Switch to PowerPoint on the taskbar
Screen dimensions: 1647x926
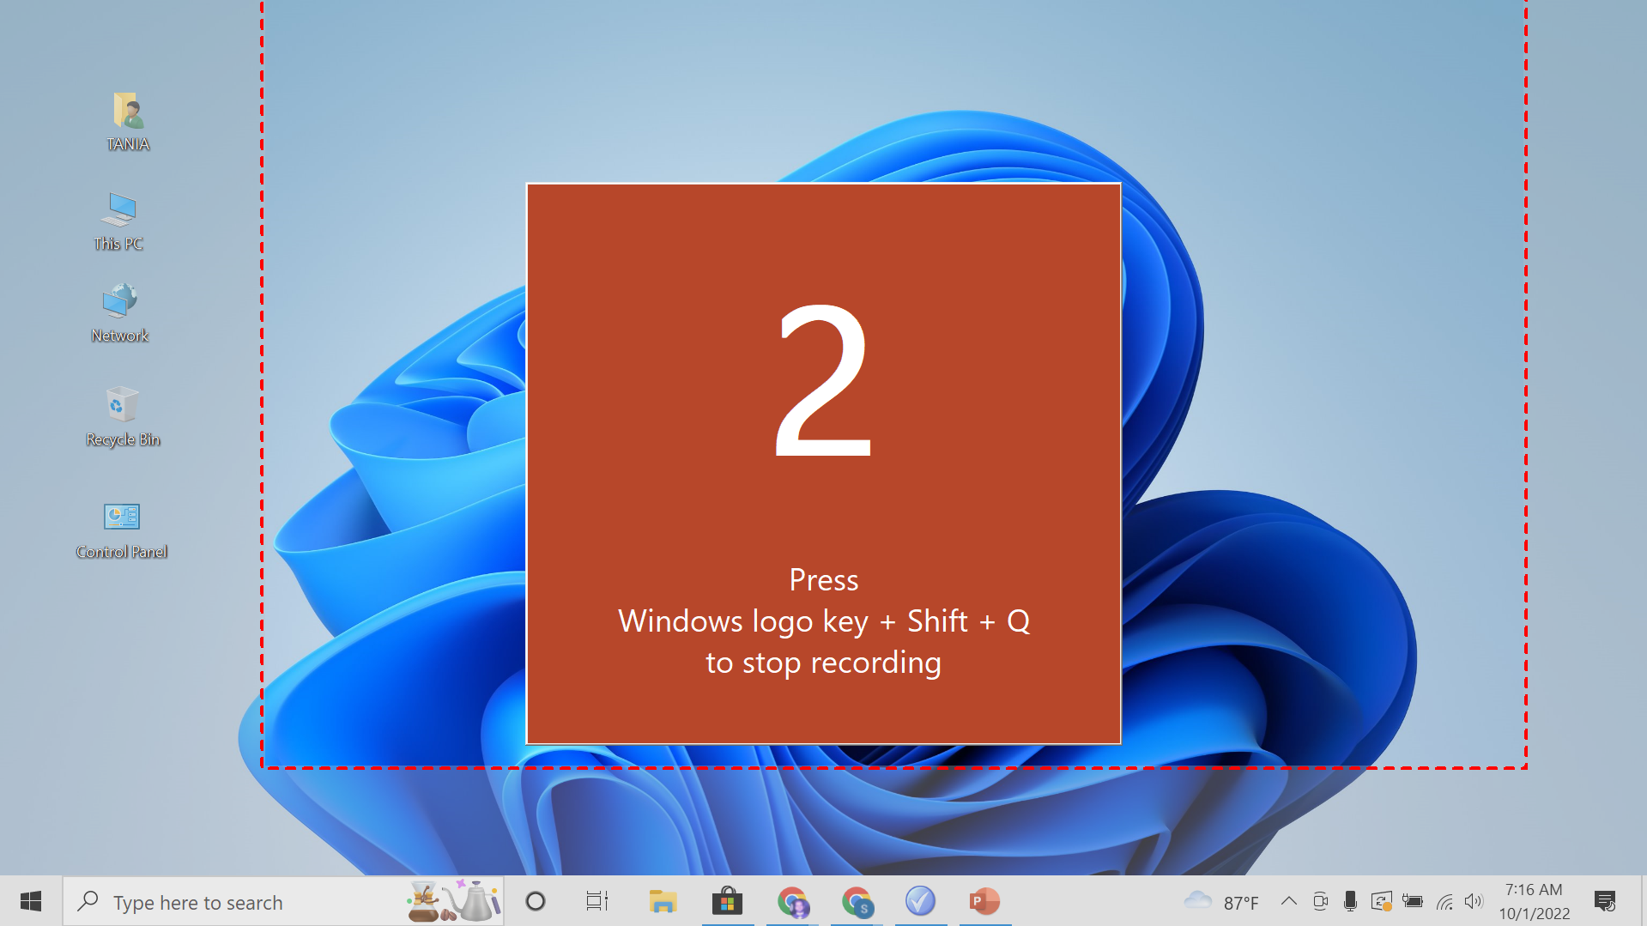985,901
